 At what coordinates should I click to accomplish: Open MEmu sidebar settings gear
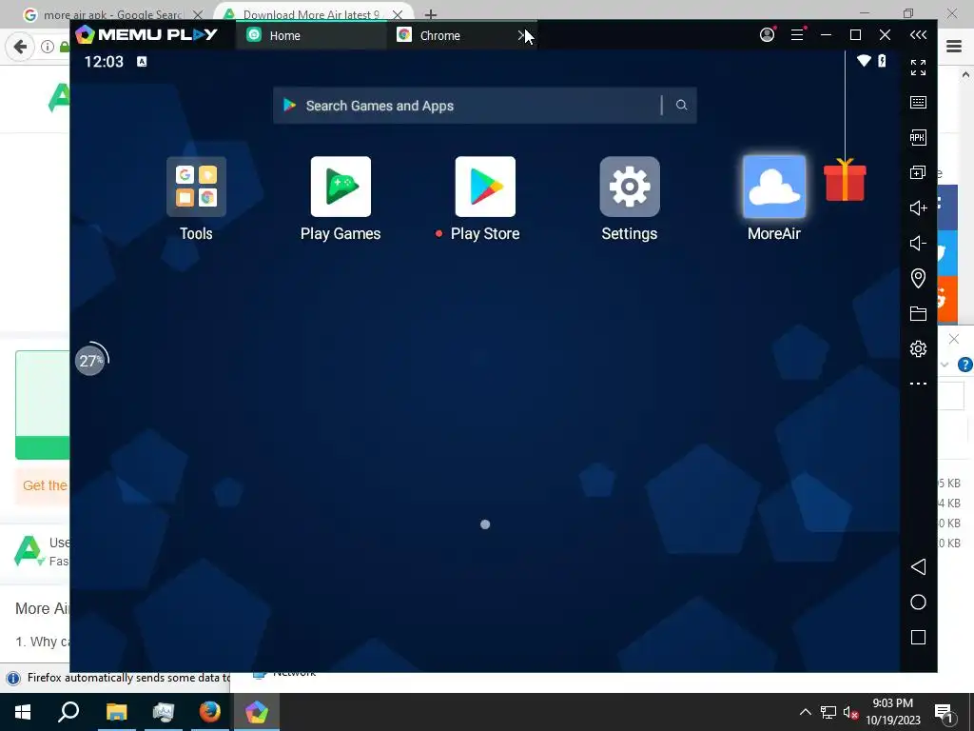918,348
